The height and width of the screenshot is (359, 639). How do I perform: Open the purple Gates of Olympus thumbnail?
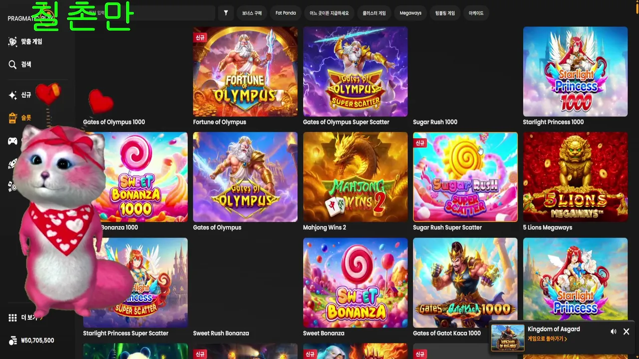pos(245,177)
